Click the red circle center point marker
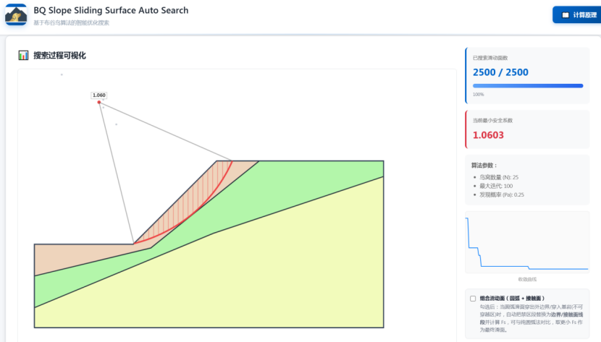This screenshot has width=601, height=342. (x=99, y=102)
